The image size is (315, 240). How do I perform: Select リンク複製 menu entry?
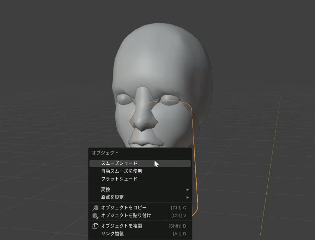[x=140, y=234]
